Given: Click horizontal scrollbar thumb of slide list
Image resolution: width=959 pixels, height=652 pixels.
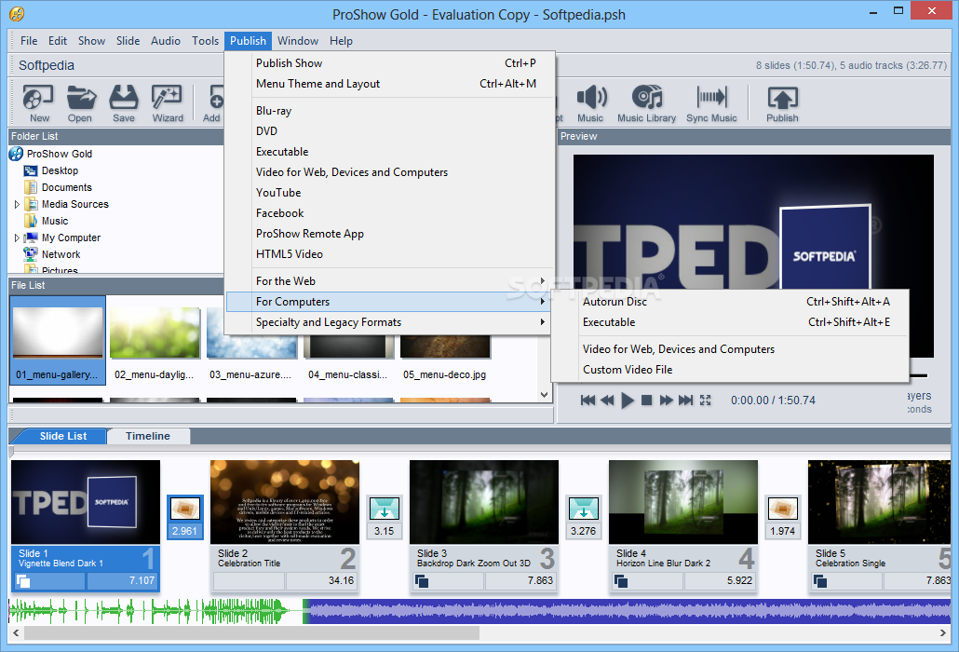Looking at the screenshot, I should [251, 633].
